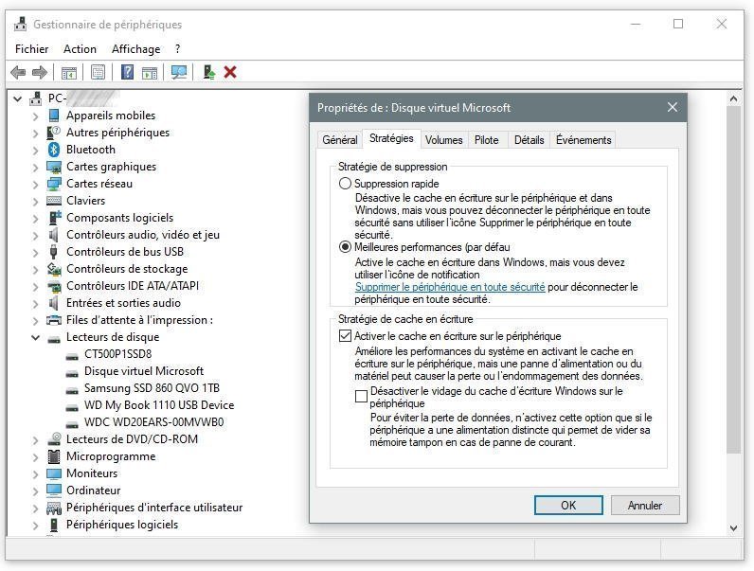
Task: Click the Moniteurs category icon
Action: point(54,473)
